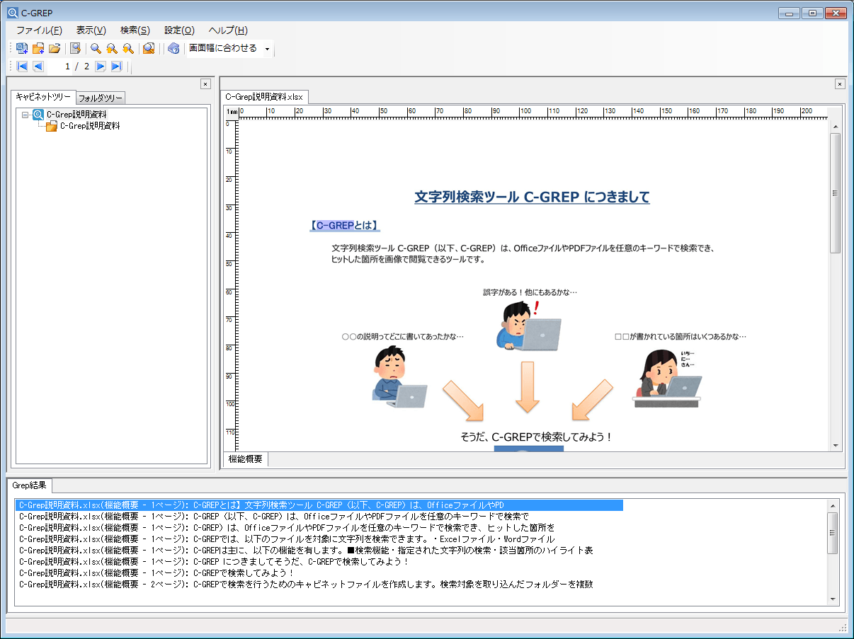
Task: Jump to the first page
Action: 22,67
